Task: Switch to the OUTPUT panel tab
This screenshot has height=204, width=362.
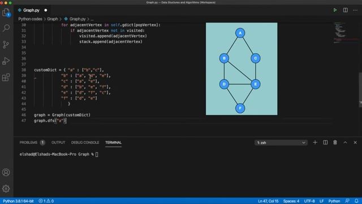Action: click(x=58, y=142)
